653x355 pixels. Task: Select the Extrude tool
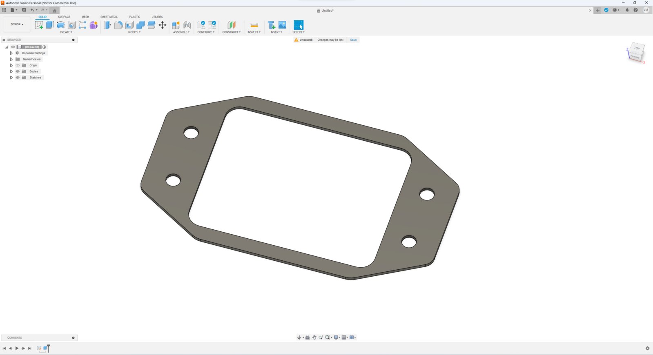50,25
